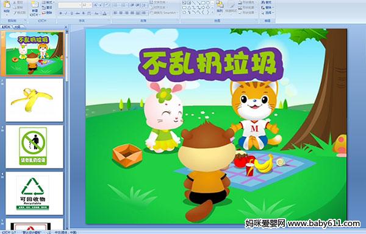366x234 pixels.
Task: Toggle bold formatting
Action: point(60,13)
